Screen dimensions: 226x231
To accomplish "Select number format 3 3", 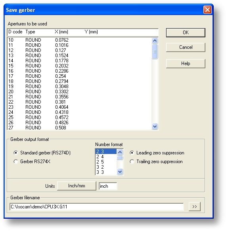I will [106, 172].
